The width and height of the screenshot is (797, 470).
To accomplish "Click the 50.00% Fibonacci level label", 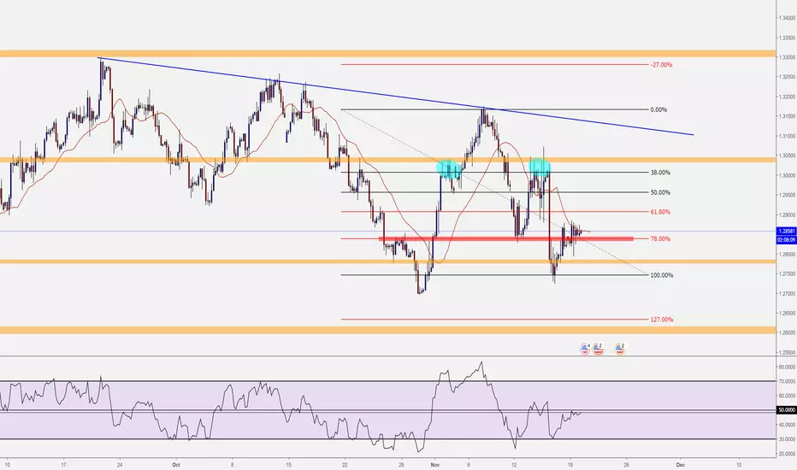I will pos(660,192).
